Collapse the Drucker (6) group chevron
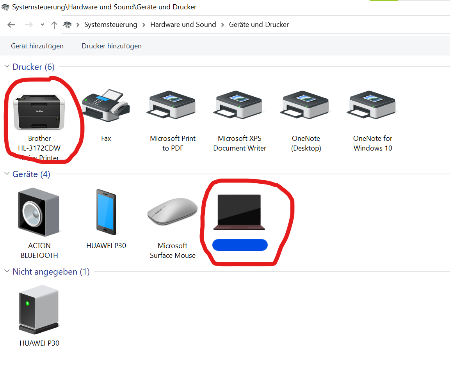This screenshot has height=369, width=450. click(7, 66)
